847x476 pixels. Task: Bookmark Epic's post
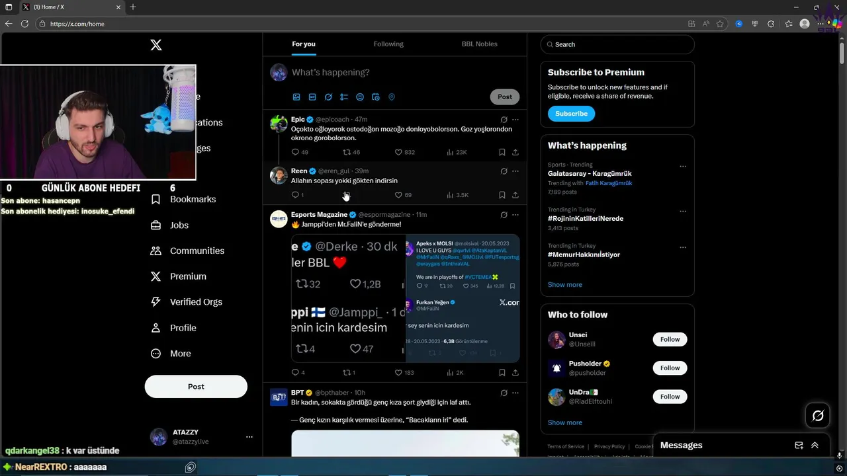click(x=502, y=152)
